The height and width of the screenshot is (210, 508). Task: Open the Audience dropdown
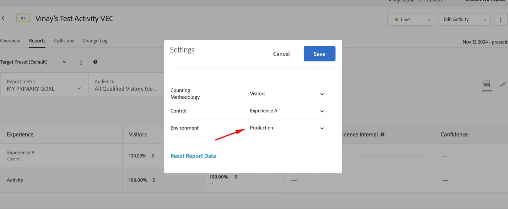pyautogui.click(x=126, y=85)
